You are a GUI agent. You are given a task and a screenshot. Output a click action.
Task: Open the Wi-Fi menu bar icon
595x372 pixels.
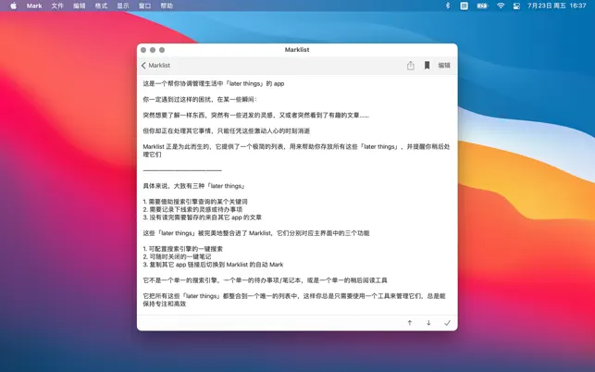(501, 6)
